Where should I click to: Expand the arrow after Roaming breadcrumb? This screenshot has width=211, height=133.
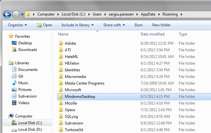point(182,14)
